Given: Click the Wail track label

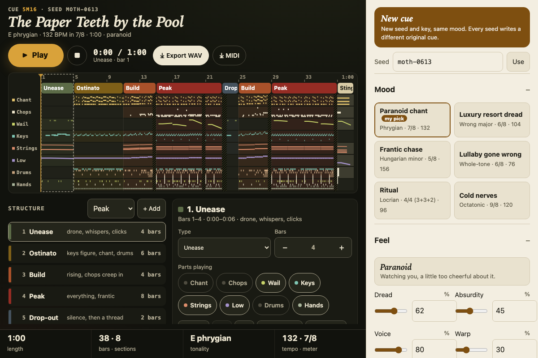Looking at the screenshot, I should 22,124.
